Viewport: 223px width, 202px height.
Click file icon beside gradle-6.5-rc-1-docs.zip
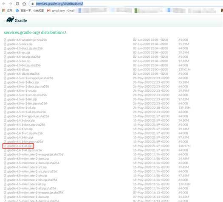pyautogui.click(x=5, y=82)
